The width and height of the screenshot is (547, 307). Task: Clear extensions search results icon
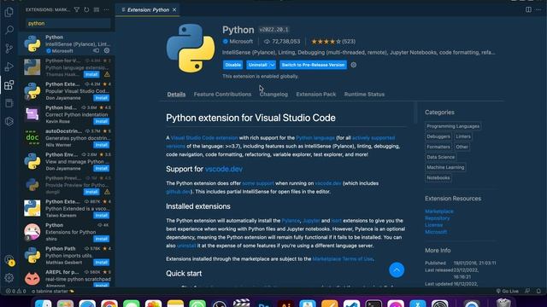(x=97, y=9)
